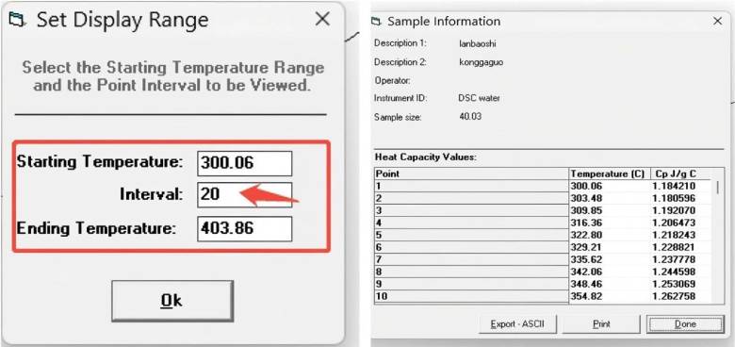The width and height of the screenshot is (735, 347).
Task: Select point row 5 in table
Action: pyautogui.click(x=471, y=235)
